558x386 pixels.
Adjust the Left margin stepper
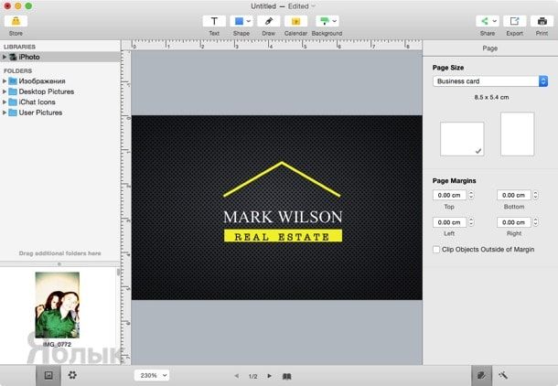[x=471, y=222]
